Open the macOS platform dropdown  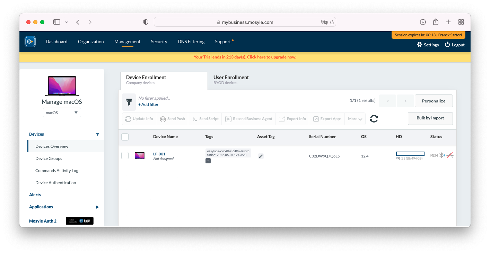tap(62, 112)
